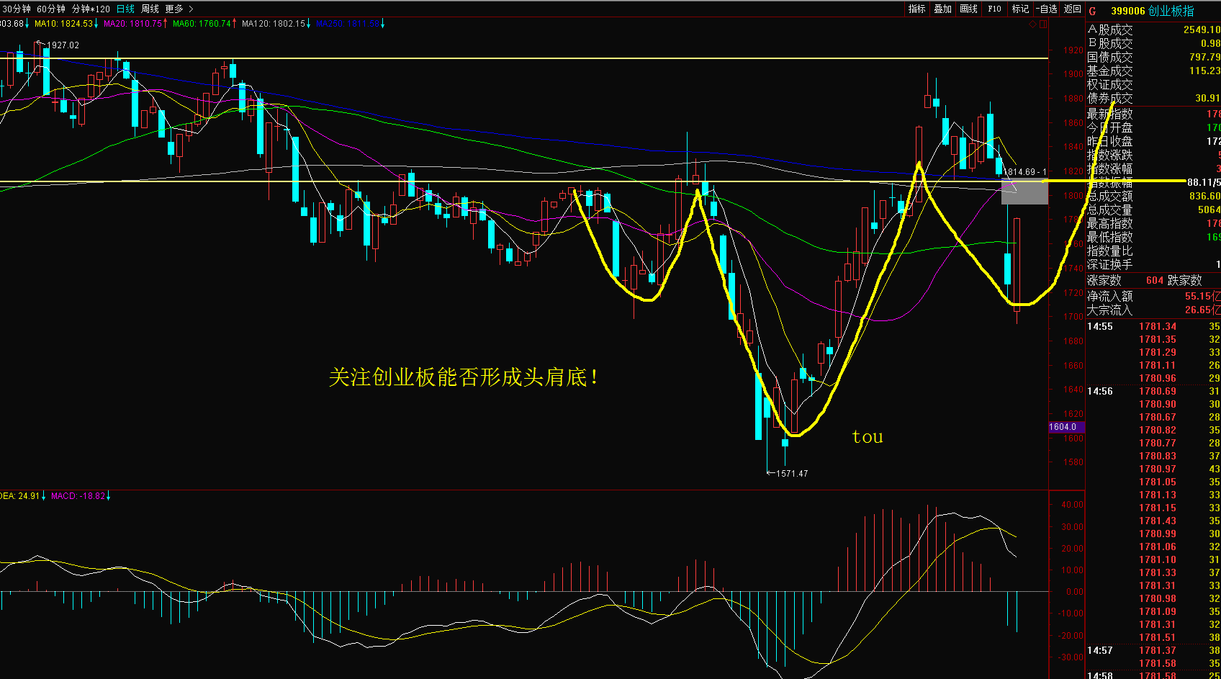Open the 标记 marker tool

(1020, 9)
